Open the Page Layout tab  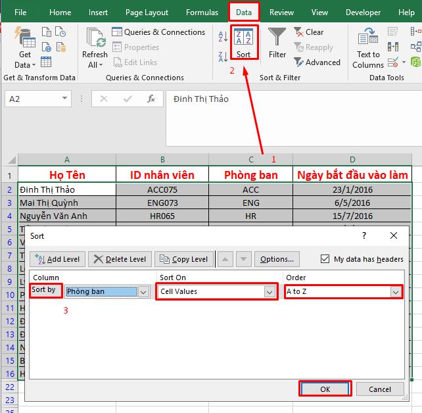coord(147,12)
